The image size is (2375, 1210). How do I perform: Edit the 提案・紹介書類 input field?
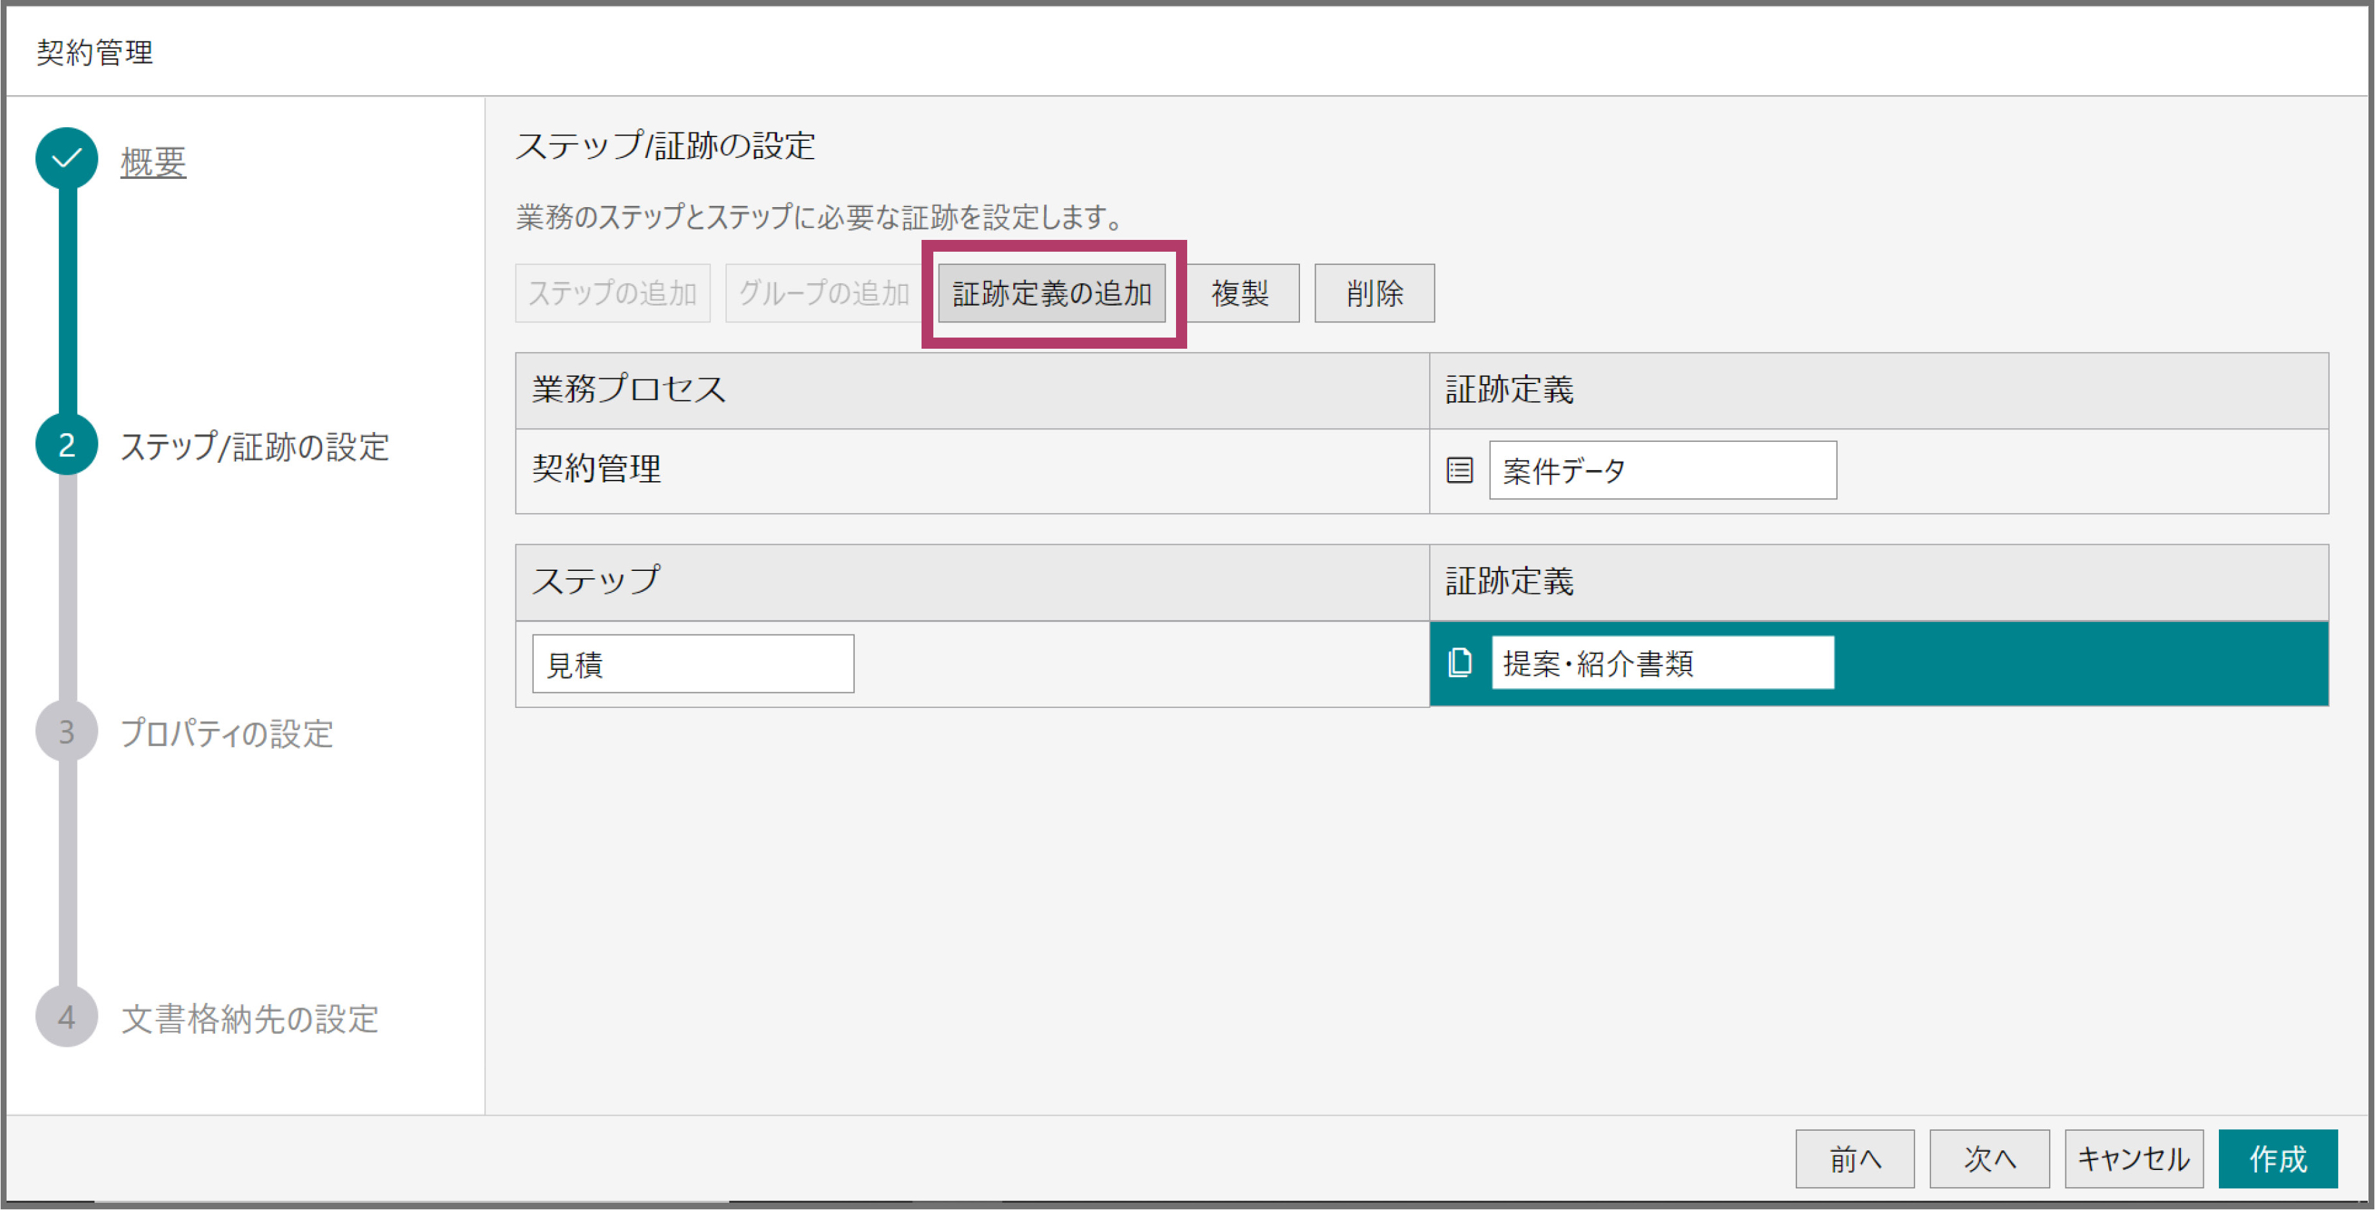(1662, 663)
